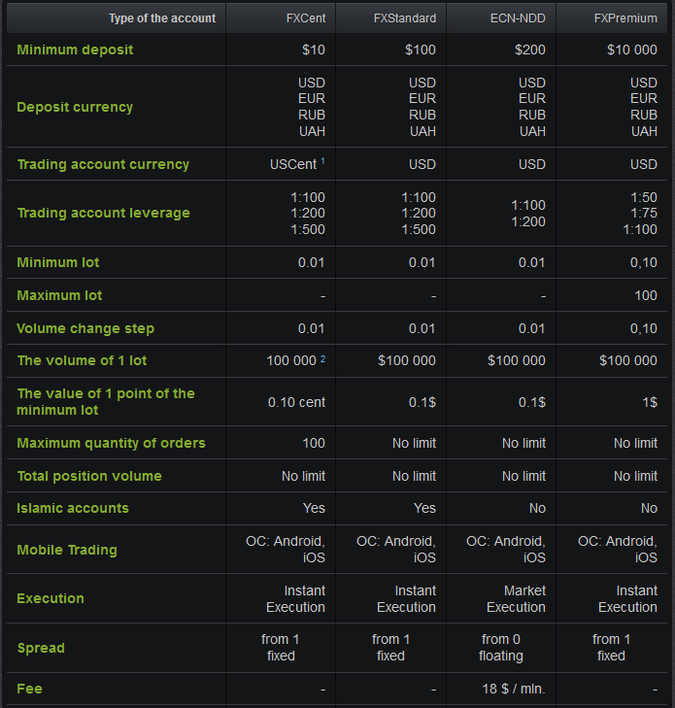This screenshot has width=675, height=708.
Task: Click the Deposit currency row label
Action: (75, 107)
